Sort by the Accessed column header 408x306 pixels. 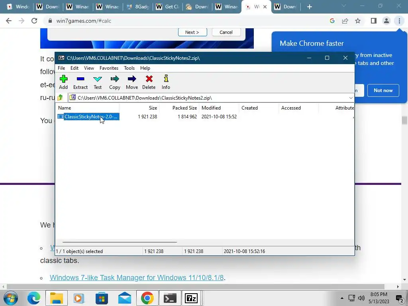pos(299,108)
